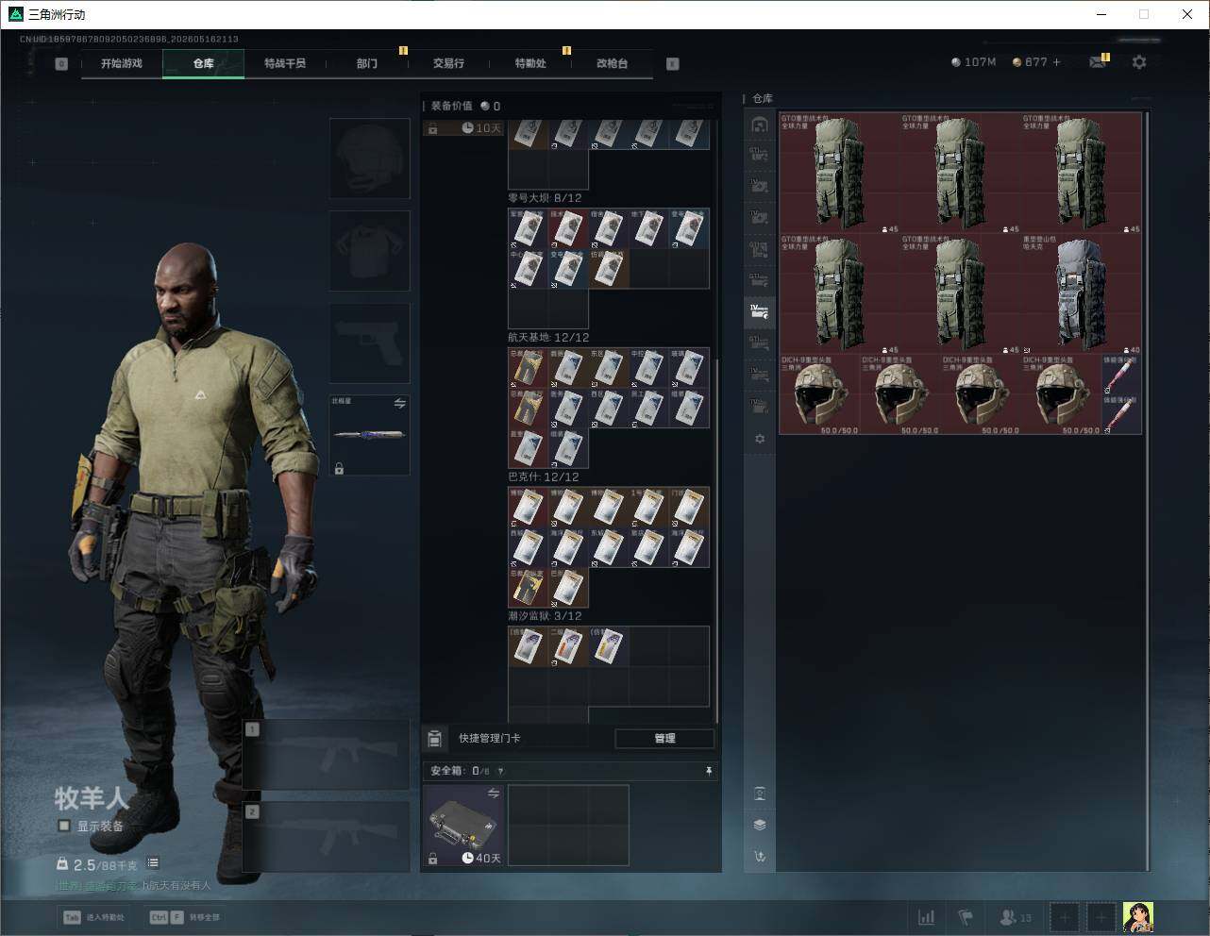Viewport: 1210px width, 936px height.
Task: Click the 潮汐监狱: 3/12 section label
Action: (x=546, y=616)
